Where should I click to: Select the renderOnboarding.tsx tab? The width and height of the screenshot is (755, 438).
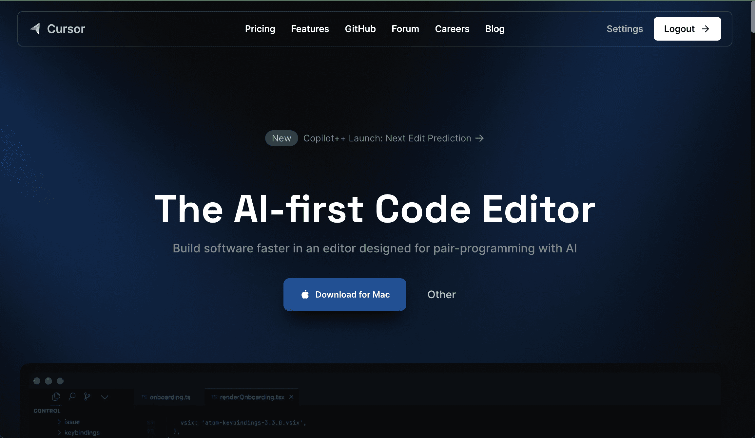(x=251, y=397)
